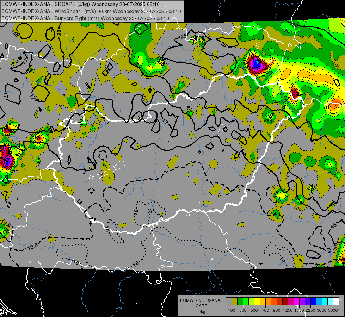Click the 1750 value on legend scale
Image resolution: width=345 pixels, height=317 pixels.
point(299,310)
